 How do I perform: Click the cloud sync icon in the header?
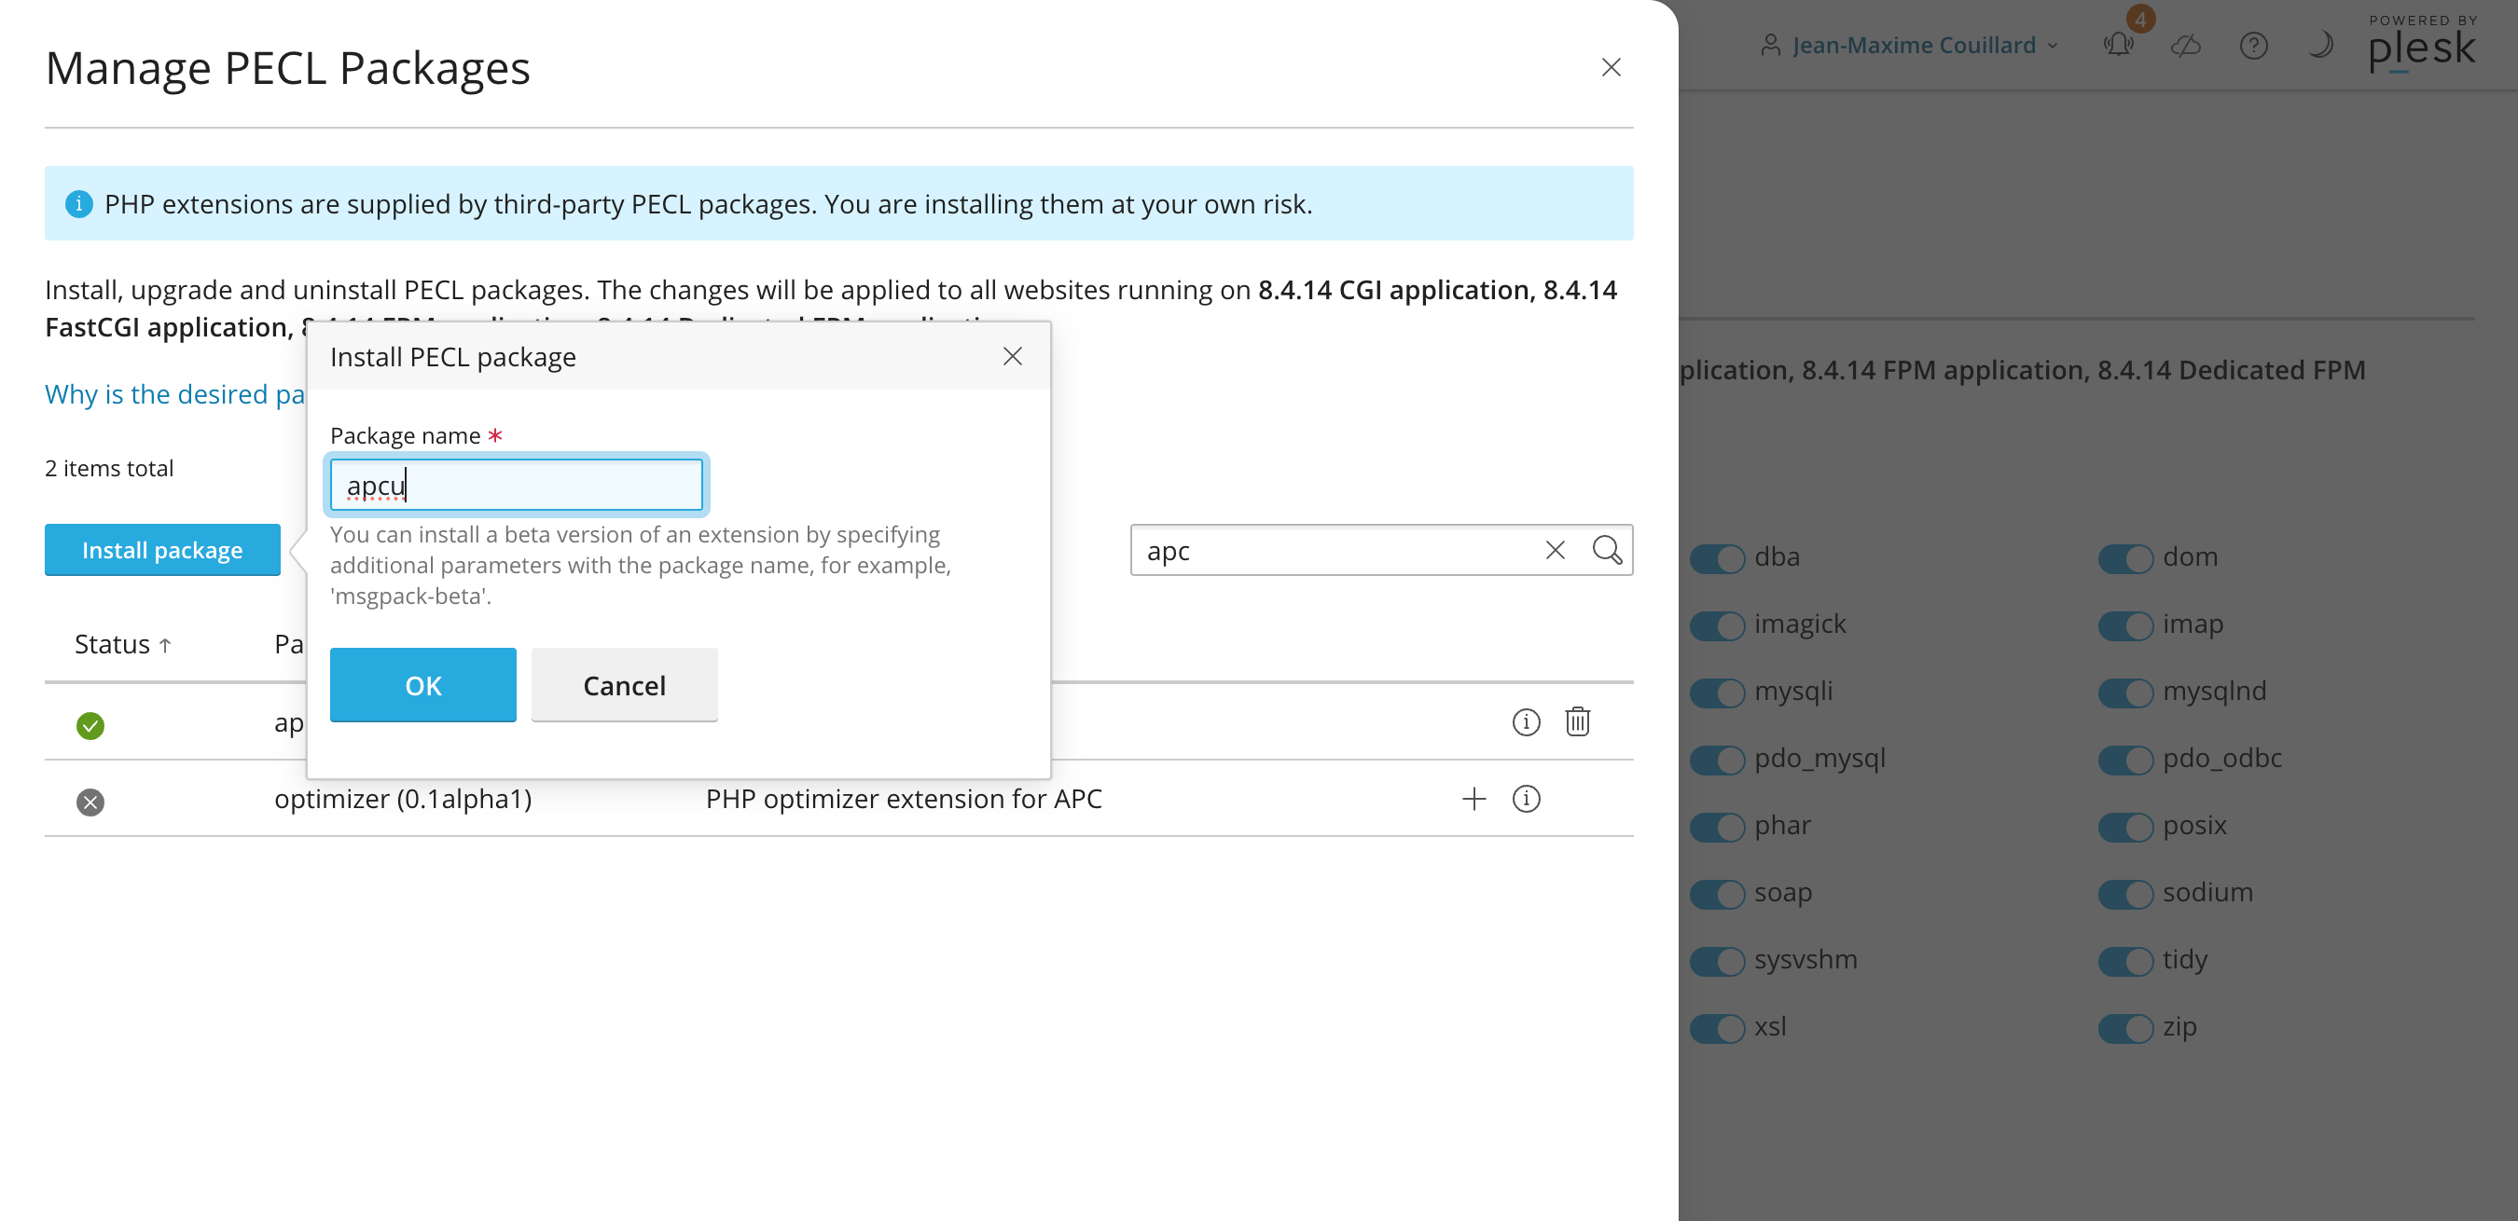[2186, 45]
